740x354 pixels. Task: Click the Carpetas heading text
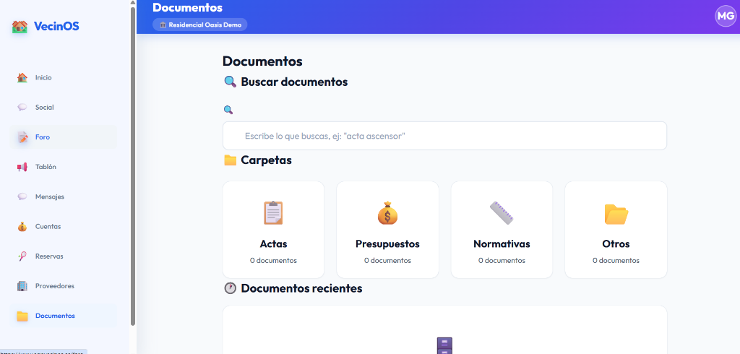266,160
